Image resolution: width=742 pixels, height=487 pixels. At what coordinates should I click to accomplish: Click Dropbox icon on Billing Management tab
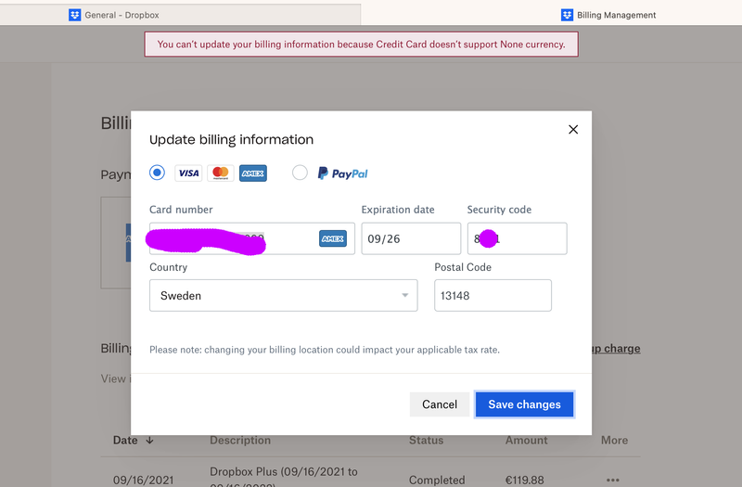click(x=567, y=15)
